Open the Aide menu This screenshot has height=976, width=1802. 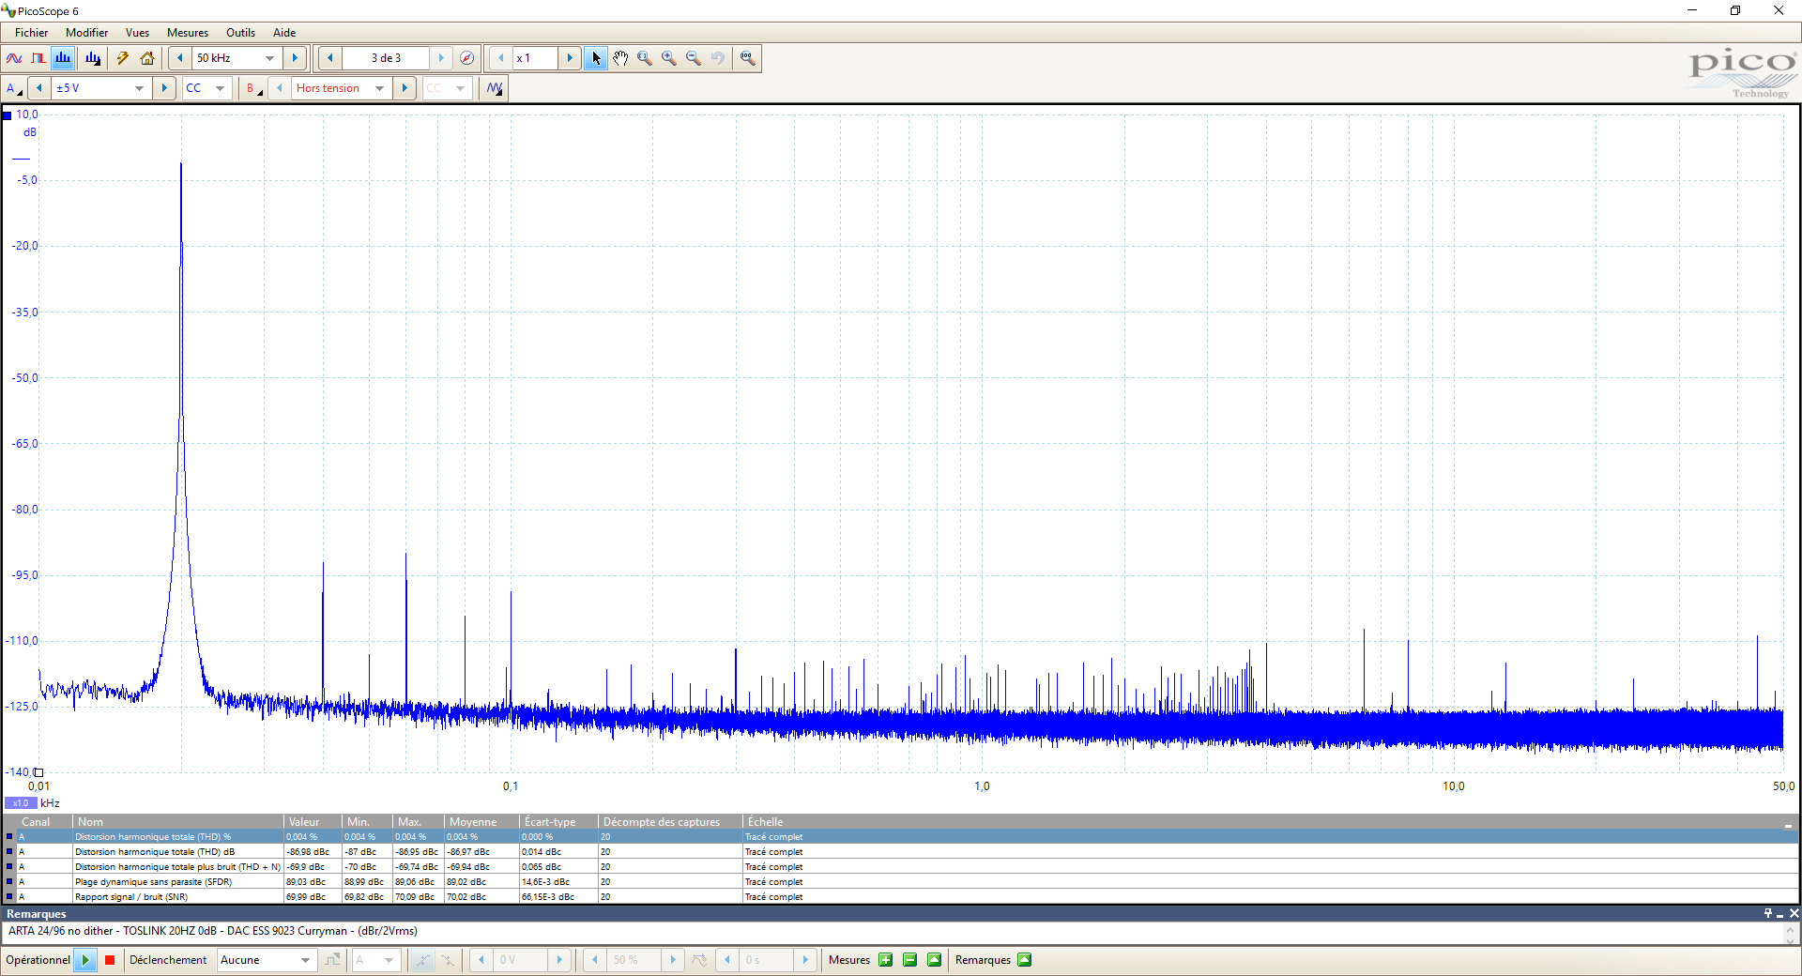[284, 33]
